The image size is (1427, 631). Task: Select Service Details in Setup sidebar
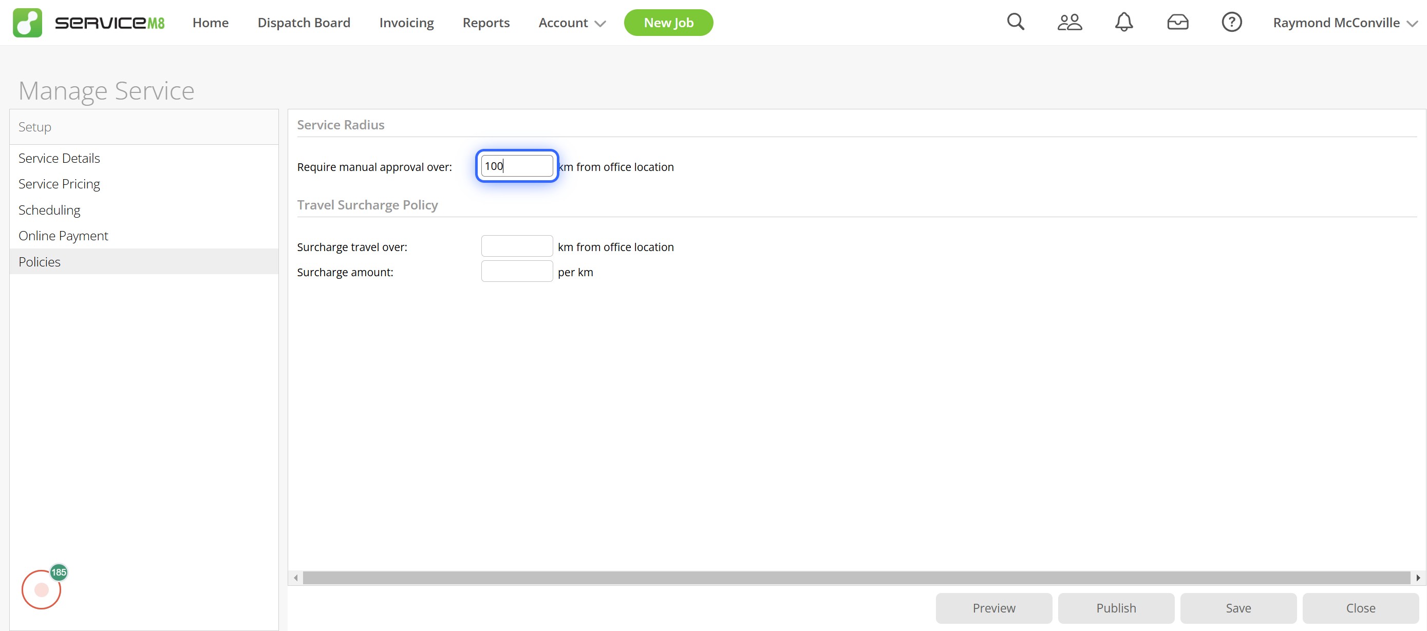coord(143,158)
